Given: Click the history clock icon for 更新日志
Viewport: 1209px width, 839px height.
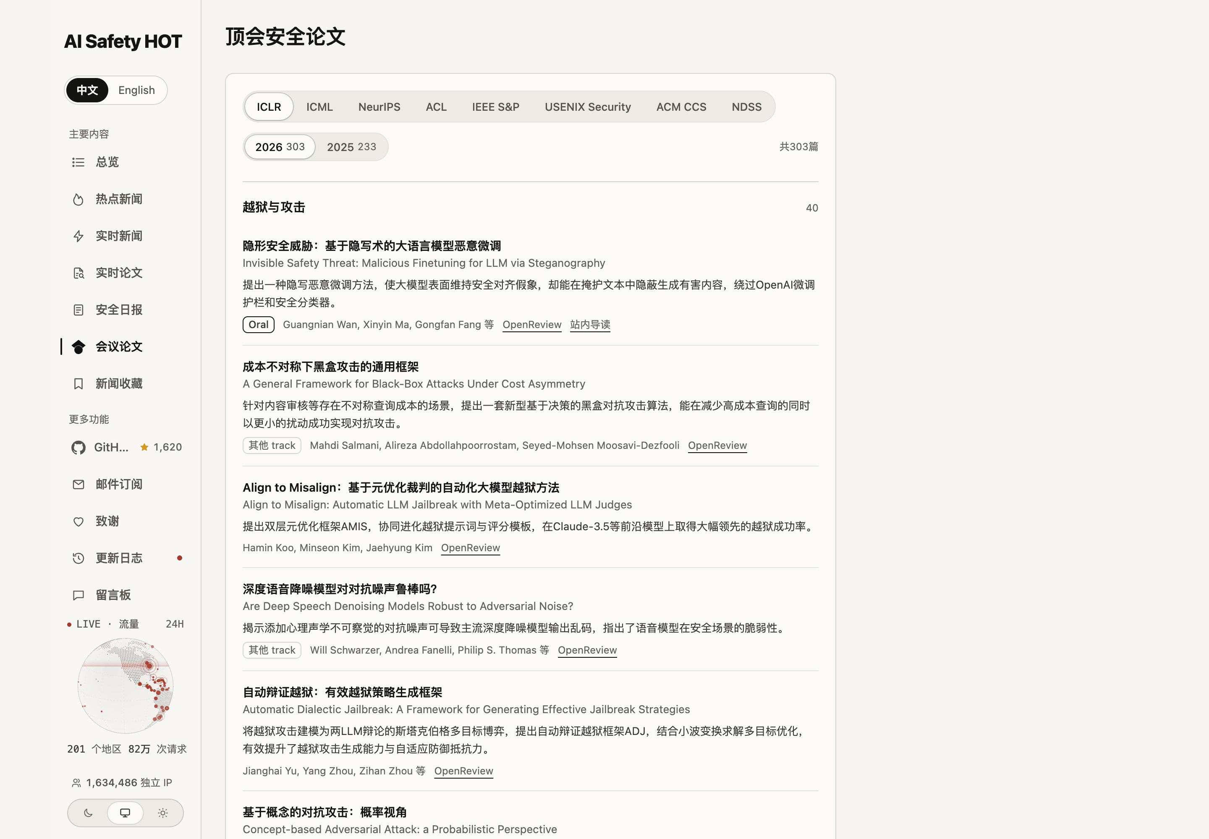Looking at the screenshot, I should pos(79,558).
